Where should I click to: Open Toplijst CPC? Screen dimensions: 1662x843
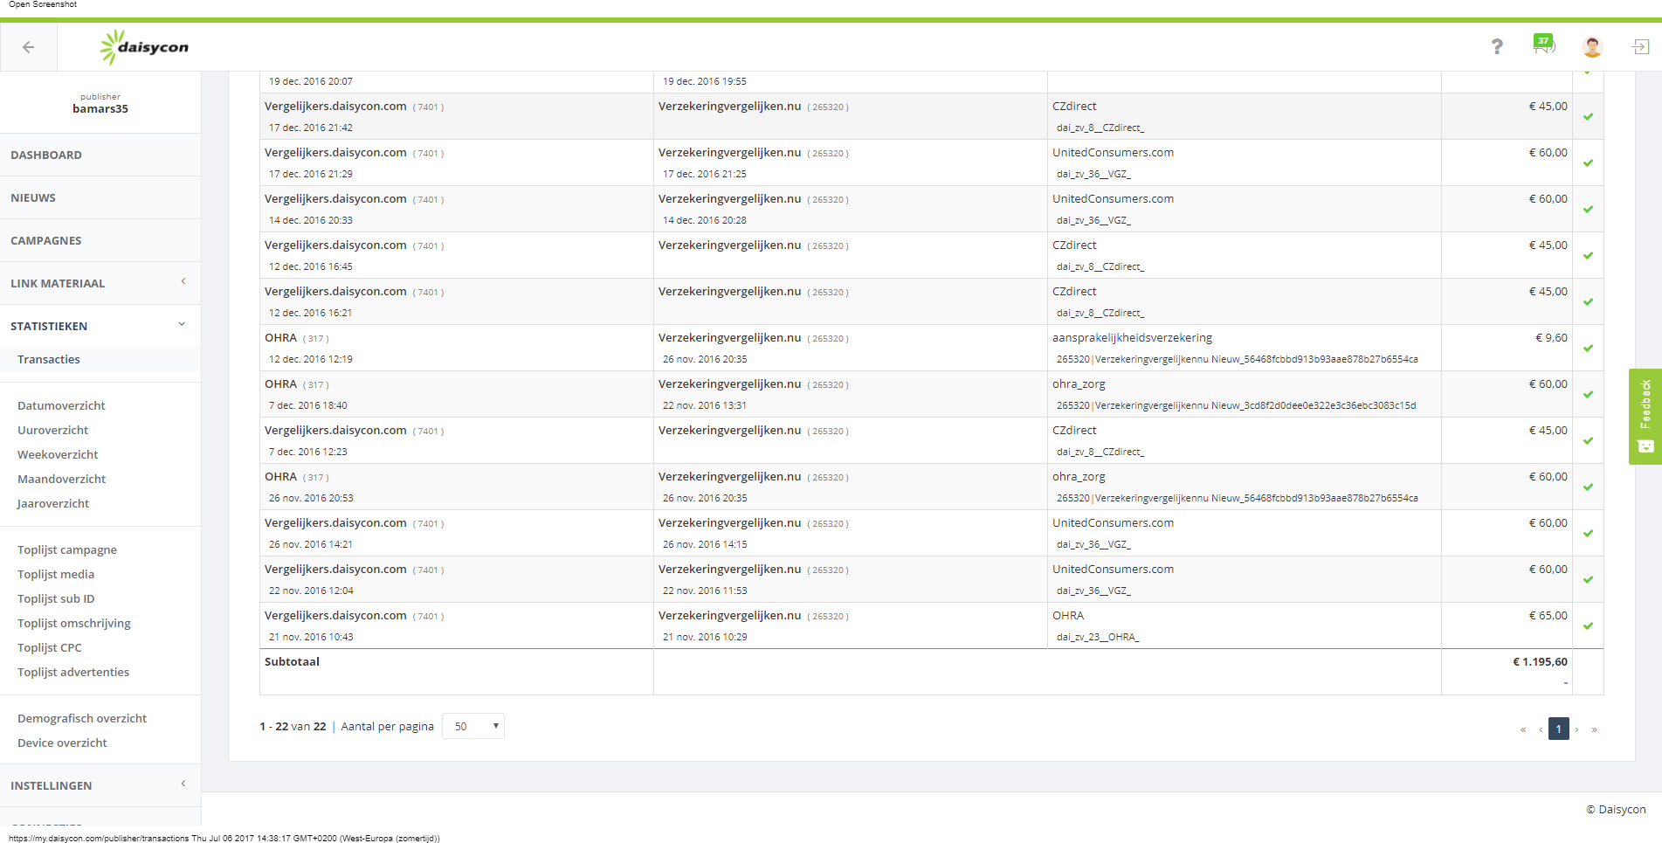click(x=50, y=647)
